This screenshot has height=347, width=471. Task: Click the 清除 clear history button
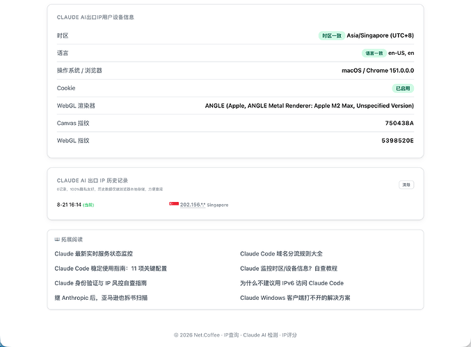click(x=406, y=185)
